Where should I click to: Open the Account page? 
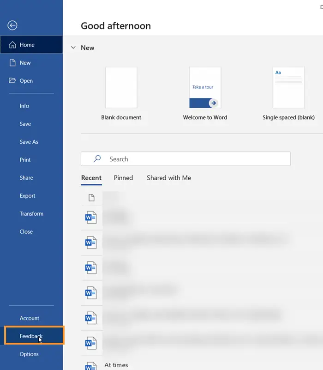pyautogui.click(x=31, y=318)
